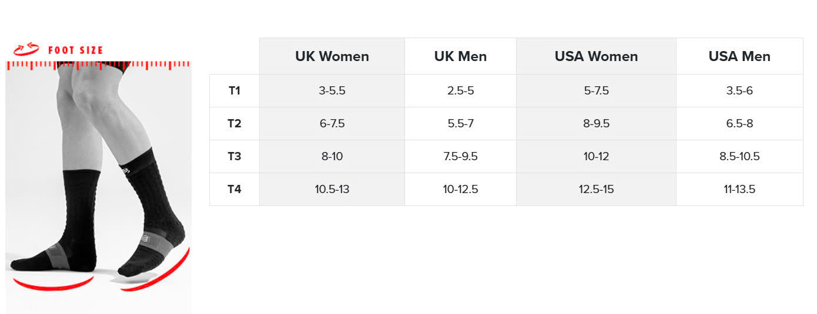Image resolution: width=817 pixels, height=314 pixels.
Task: Click the red foot size arrows icon
Action: (26, 50)
